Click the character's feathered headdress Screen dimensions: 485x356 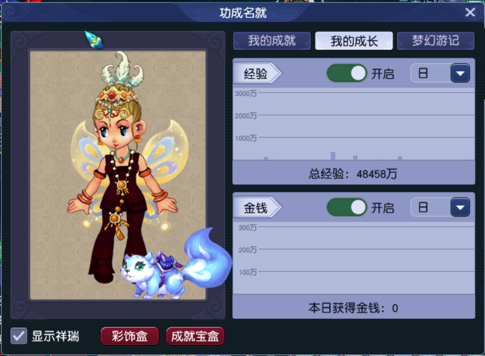122,70
